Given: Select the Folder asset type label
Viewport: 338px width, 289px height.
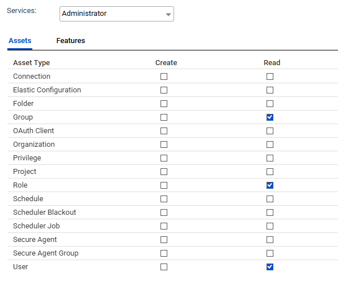Looking at the screenshot, I should point(23,104).
